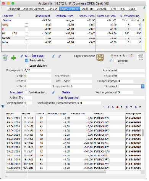Screen dimensions: 149x181
Task: Click the green J icon beside the tab bar
Action: pyautogui.click(x=144, y=8)
